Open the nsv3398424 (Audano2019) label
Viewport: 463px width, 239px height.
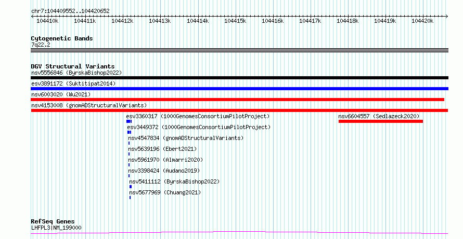click(164, 171)
